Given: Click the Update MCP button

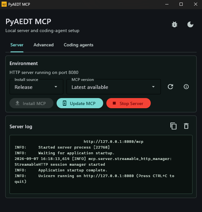Looking at the screenshot, I should 80,103.
